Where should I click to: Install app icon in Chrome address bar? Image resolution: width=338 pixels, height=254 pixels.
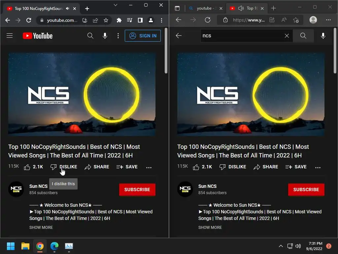[85, 20]
